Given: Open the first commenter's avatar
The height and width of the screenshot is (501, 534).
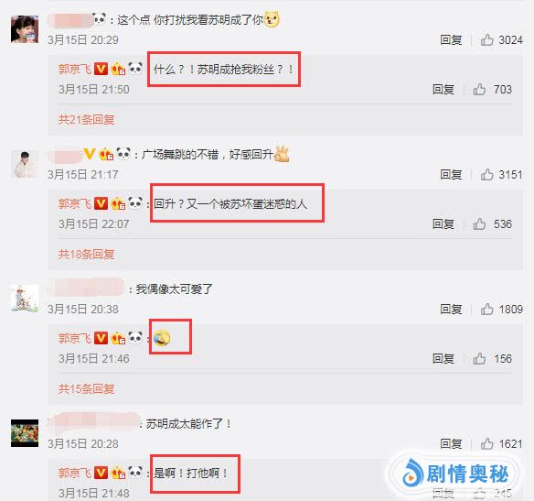Looking at the screenshot, I should (x=25, y=29).
